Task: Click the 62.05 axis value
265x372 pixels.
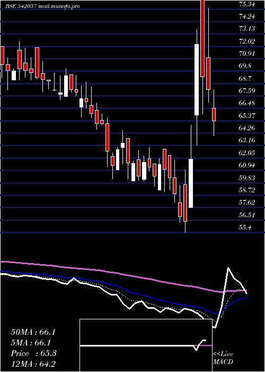Action: pyautogui.click(x=247, y=153)
